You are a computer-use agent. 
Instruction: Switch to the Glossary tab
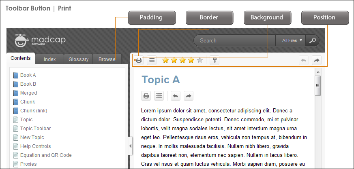click(79, 59)
